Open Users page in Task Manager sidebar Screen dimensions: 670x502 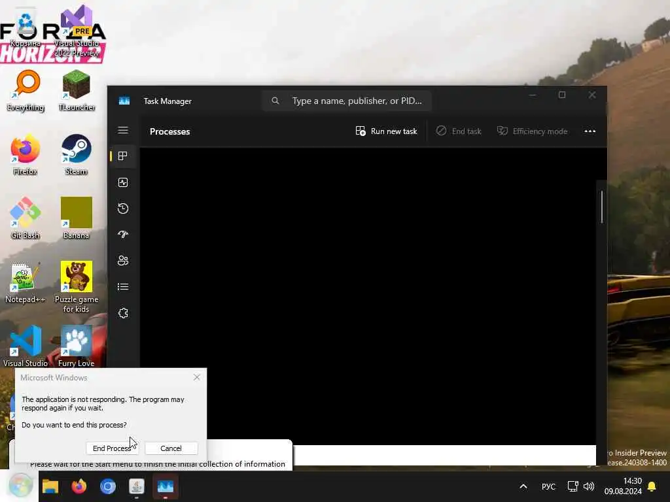click(x=123, y=260)
